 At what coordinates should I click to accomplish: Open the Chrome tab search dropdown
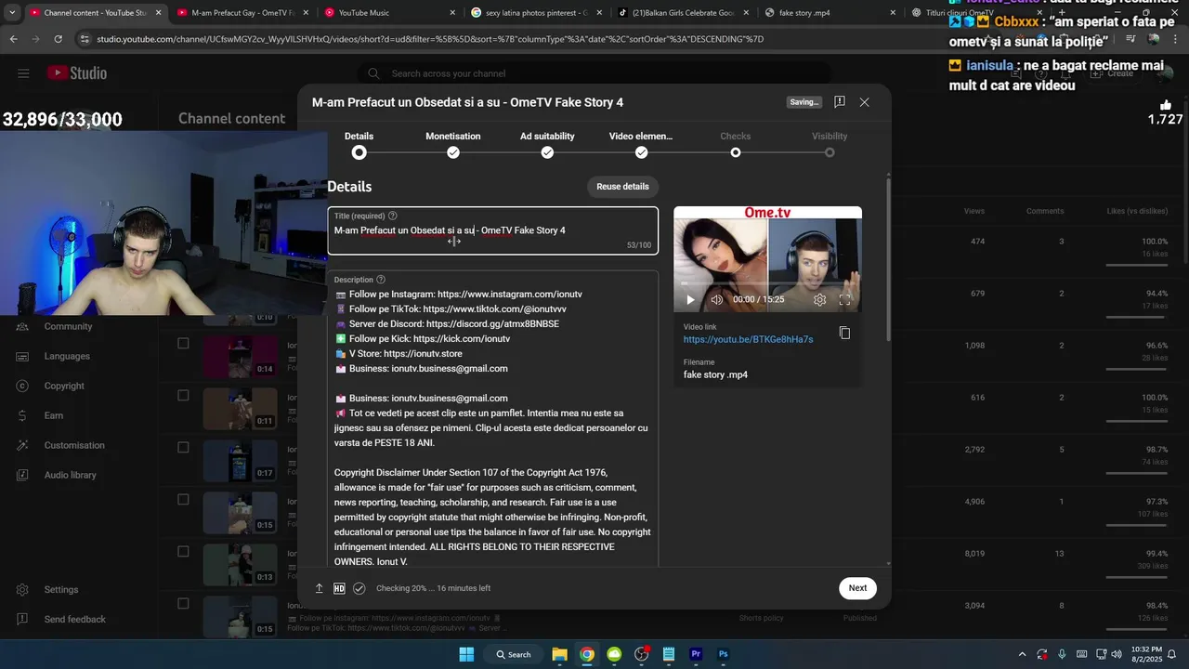[12, 13]
